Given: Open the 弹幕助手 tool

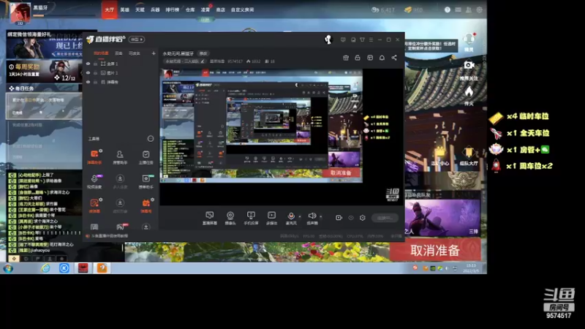Looking at the screenshot, I should 94,157.
